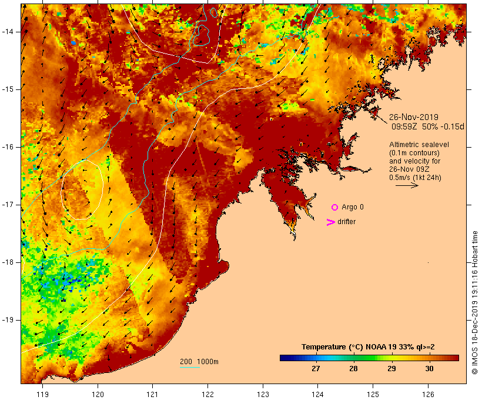The width and height of the screenshot is (482, 400).
Task: Click the '26-Nov 09Z' text
Action: (x=409, y=169)
